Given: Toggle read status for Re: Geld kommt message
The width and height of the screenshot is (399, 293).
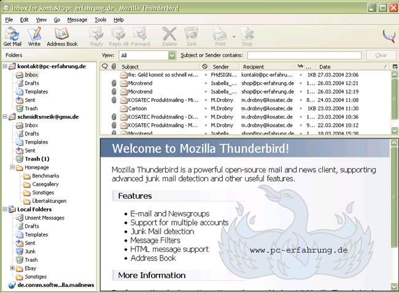Looking at the screenshot, I should pos(301,75).
